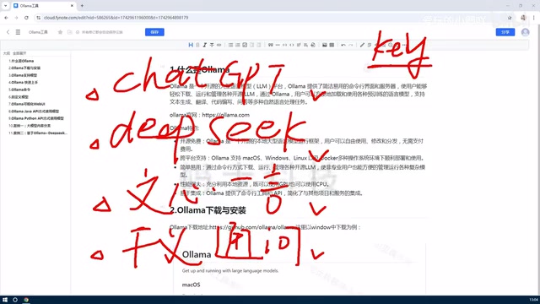Click the blue share button
The image size is (540, 304).
505,32
